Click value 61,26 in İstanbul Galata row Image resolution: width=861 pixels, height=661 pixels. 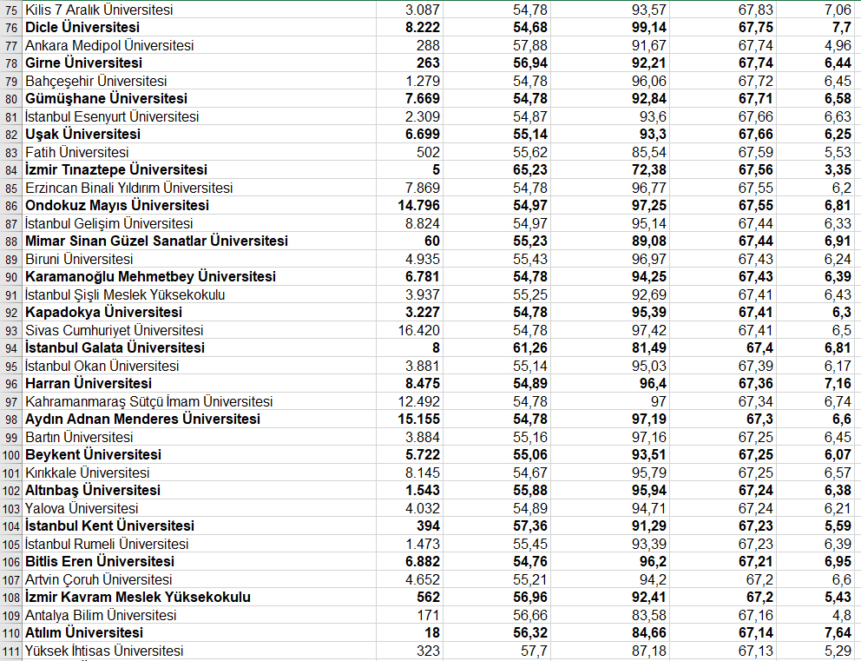click(x=497, y=347)
